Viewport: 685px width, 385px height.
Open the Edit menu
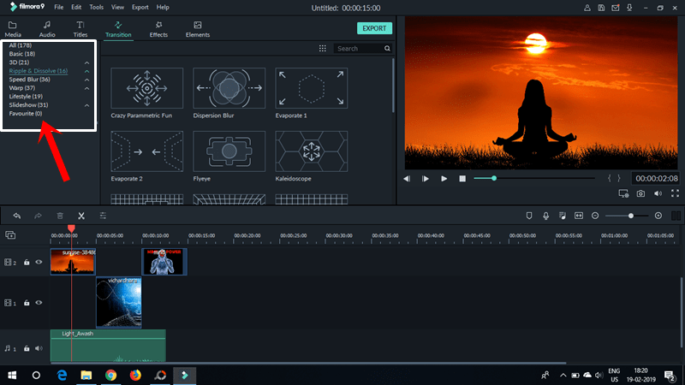tap(76, 8)
